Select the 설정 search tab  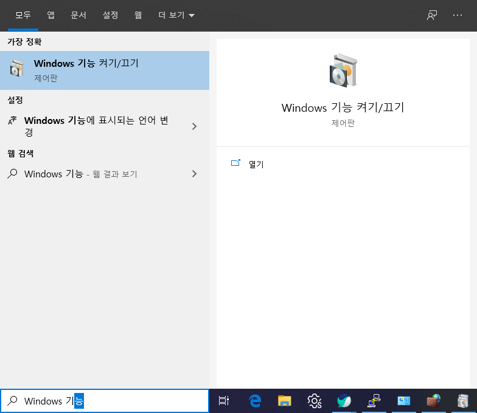tap(110, 15)
